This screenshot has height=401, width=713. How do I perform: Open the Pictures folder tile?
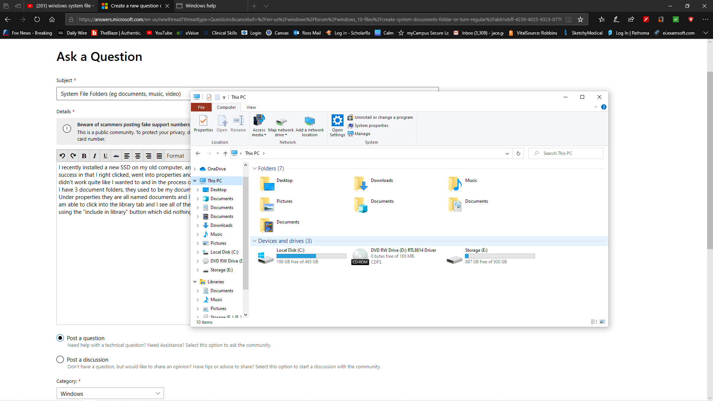276,205
